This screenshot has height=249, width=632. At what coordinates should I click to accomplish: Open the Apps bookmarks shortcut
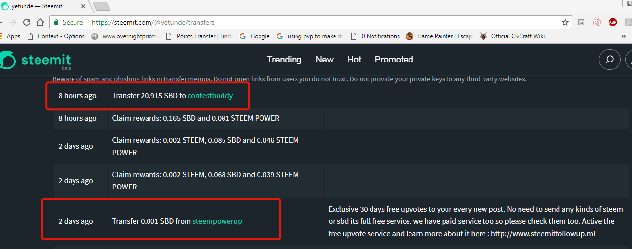(x=10, y=36)
